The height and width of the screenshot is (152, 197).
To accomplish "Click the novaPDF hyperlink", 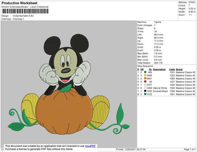I will [91, 146].
